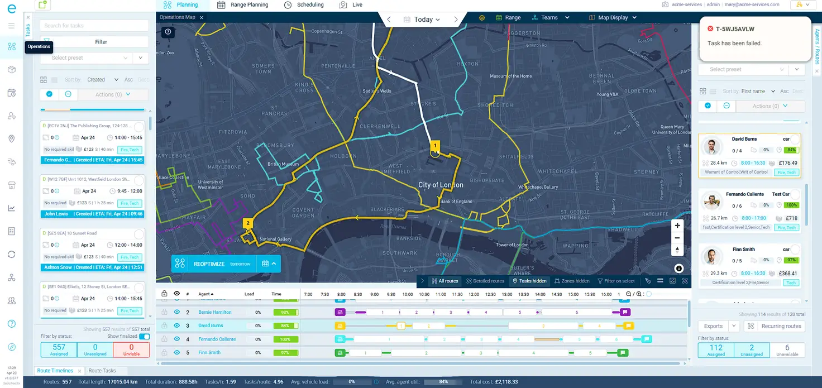Image resolution: width=822 pixels, height=388 pixels.
Task: Click the timeline horizontal scrollbar
Action: pyautogui.click(x=419, y=363)
